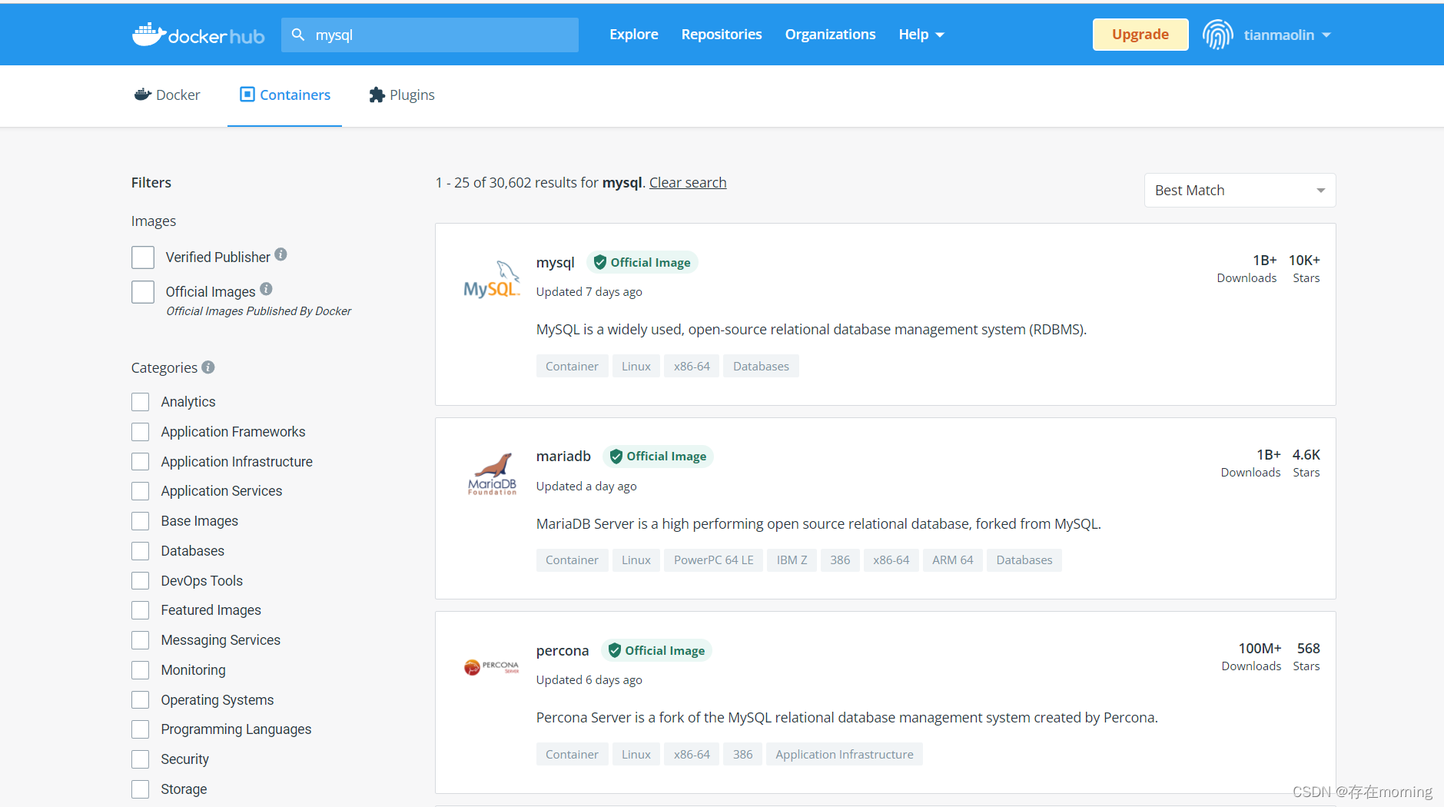Click the Container tag on percona card
Viewport: 1444px width, 807px height.
[572, 755]
